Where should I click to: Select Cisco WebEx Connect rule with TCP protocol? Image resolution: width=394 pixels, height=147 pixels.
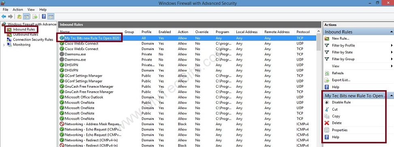187,49
